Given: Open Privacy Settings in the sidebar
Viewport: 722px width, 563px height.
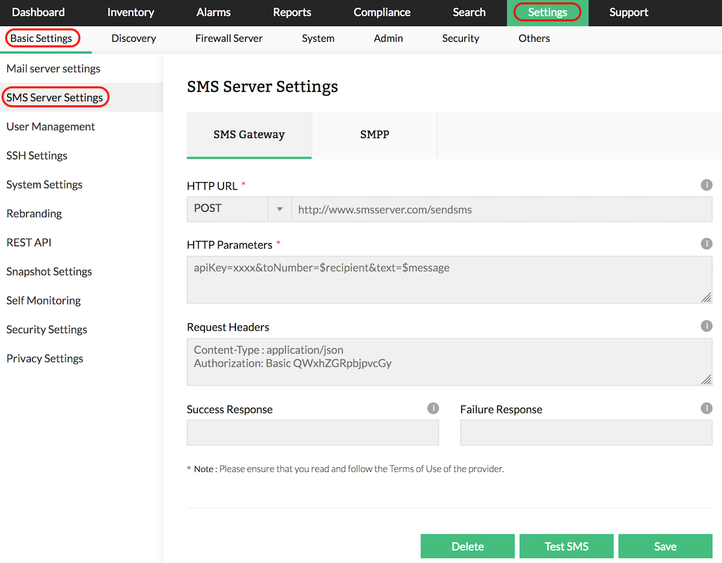Looking at the screenshot, I should [x=45, y=359].
